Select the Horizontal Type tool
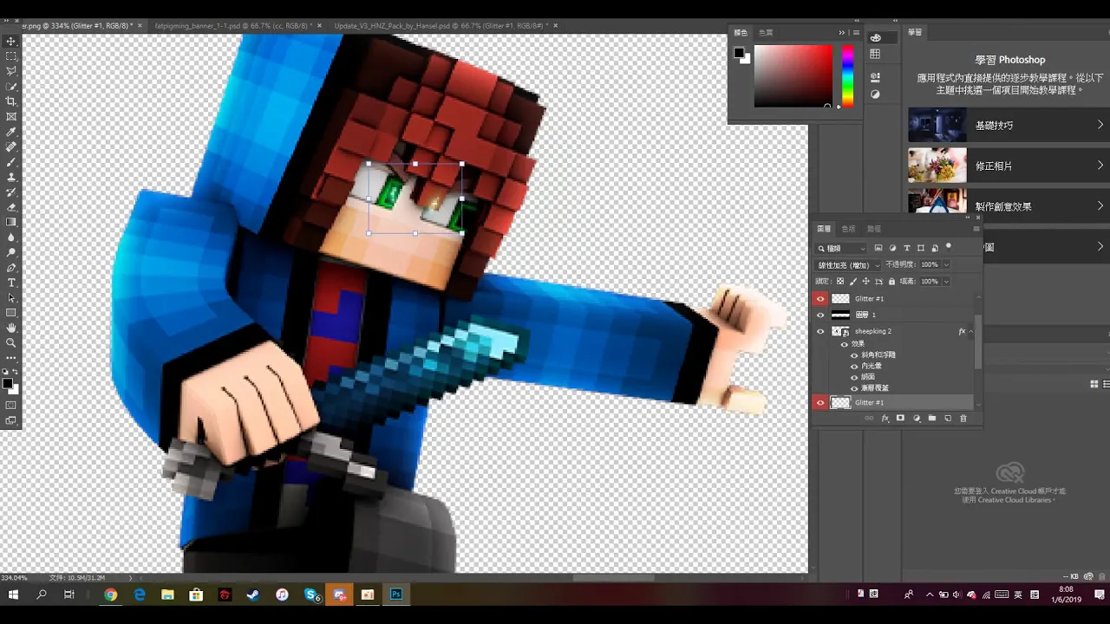The width and height of the screenshot is (1110, 624). [x=11, y=283]
